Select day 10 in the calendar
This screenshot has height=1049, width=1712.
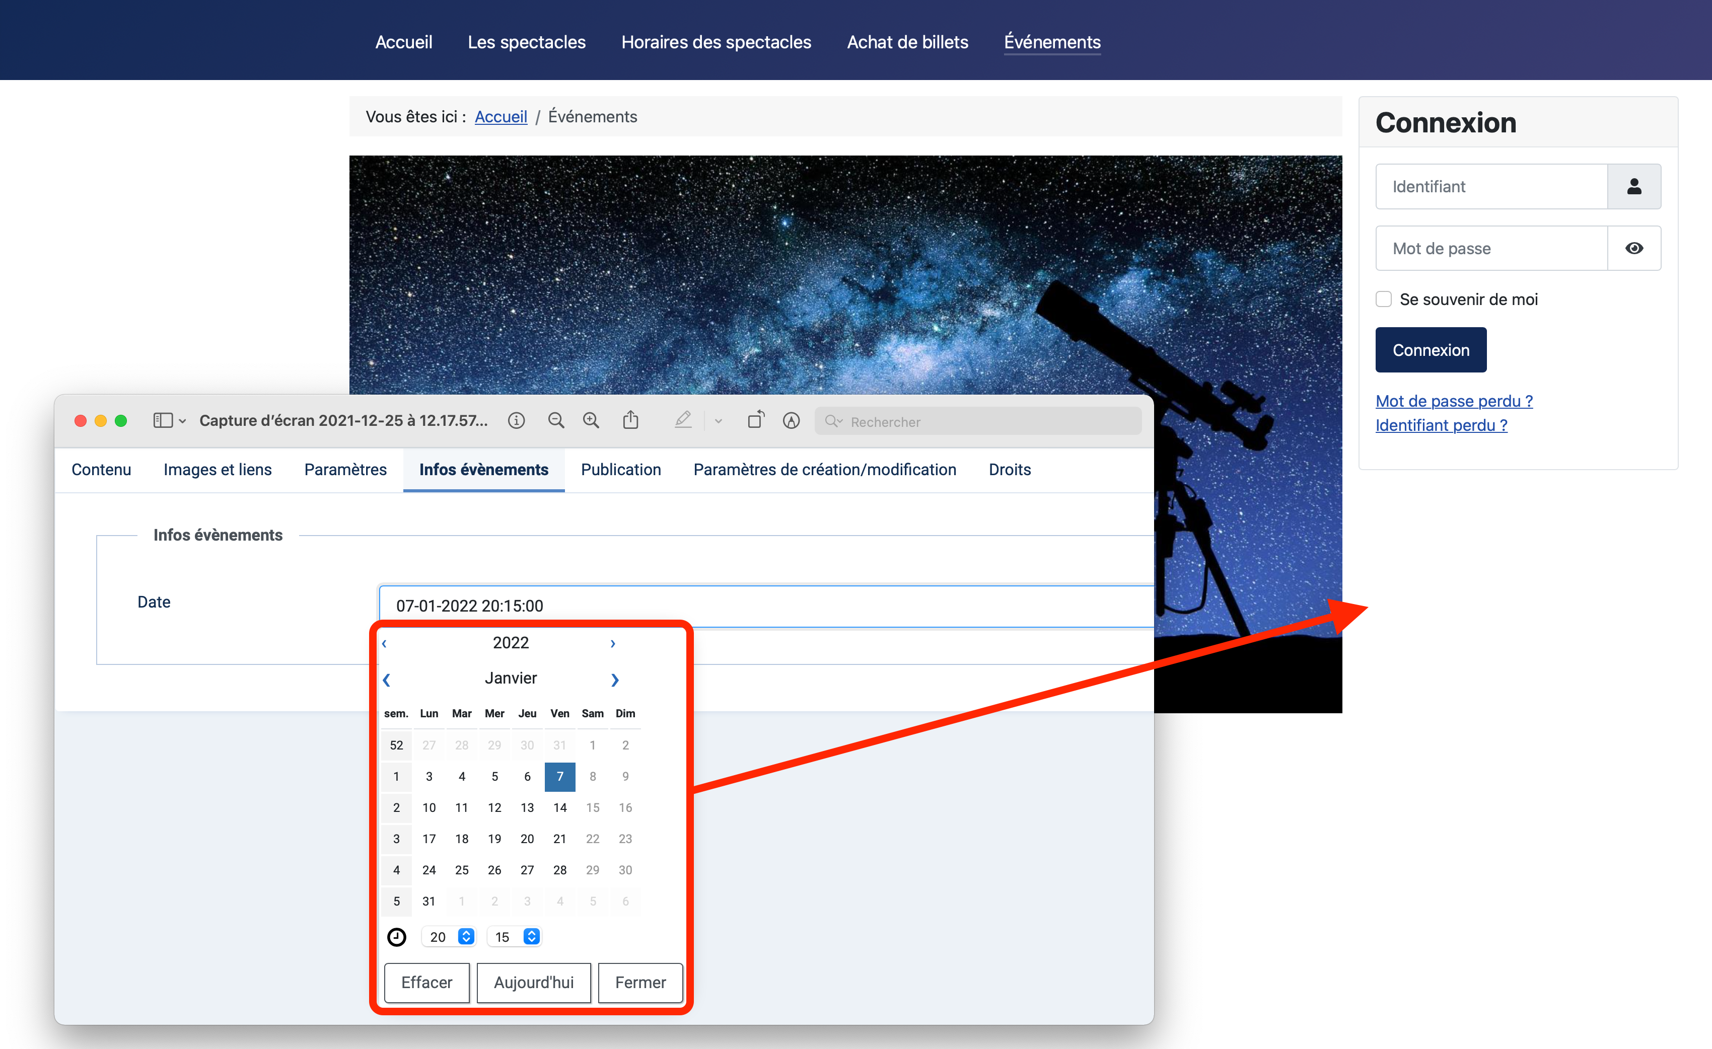point(429,808)
